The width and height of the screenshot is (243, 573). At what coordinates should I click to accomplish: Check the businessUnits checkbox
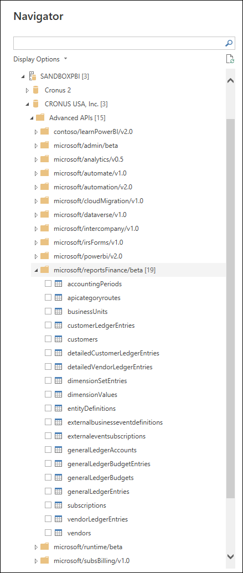[48, 312]
